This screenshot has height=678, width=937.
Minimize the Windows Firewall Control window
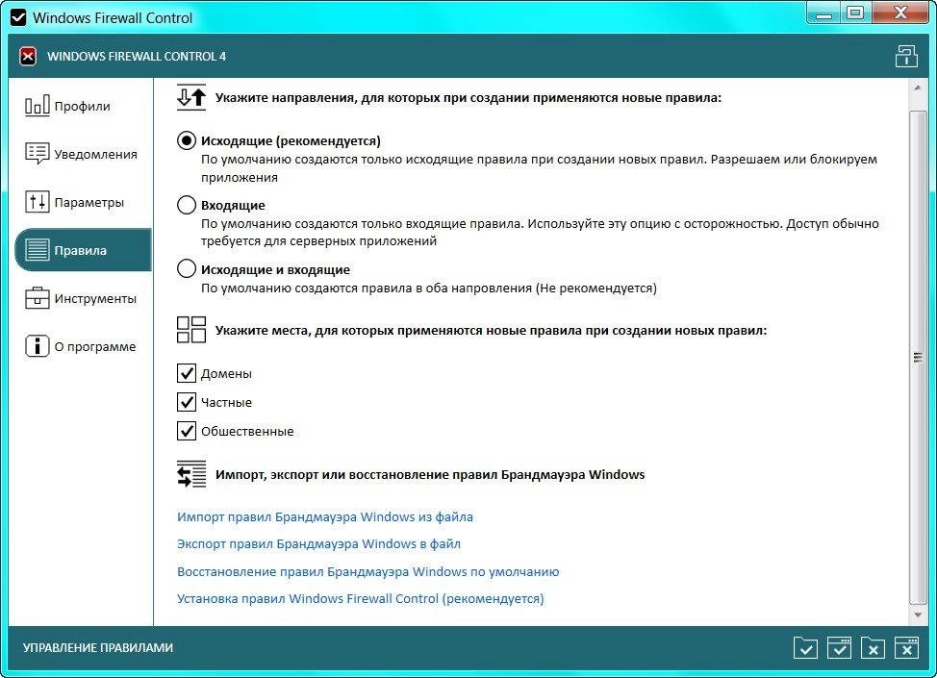[824, 13]
